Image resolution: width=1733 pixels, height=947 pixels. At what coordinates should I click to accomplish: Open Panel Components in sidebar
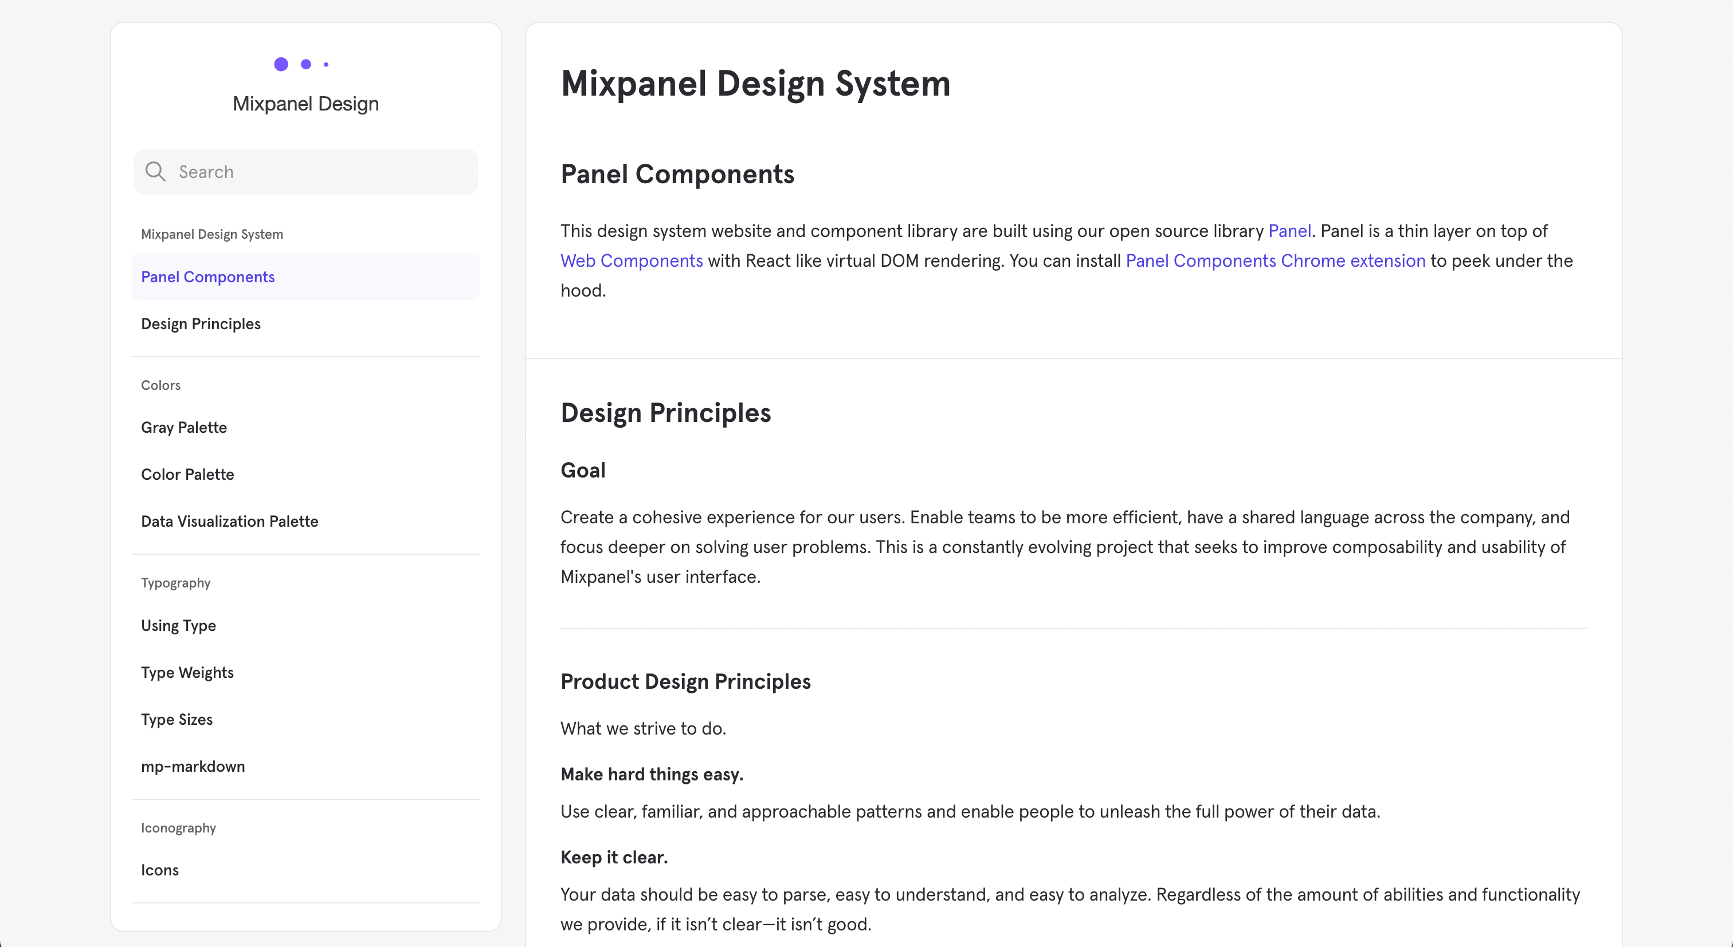[x=305, y=277]
